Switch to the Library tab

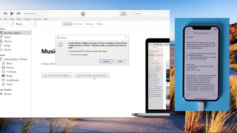click(67, 24)
